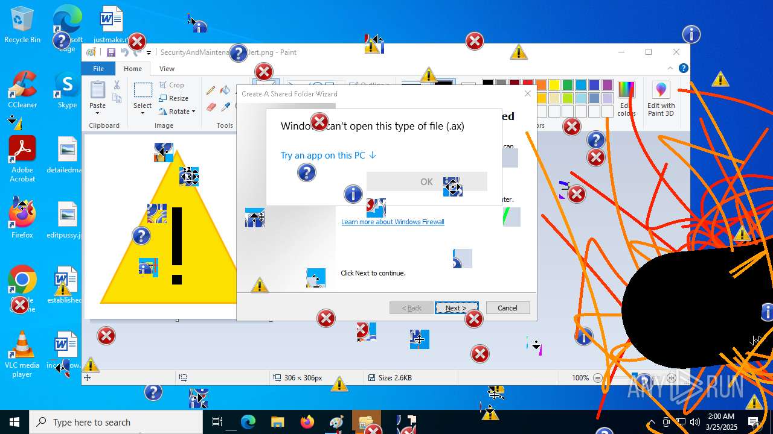Expand Try an app on this PC

(x=329, y=155)
